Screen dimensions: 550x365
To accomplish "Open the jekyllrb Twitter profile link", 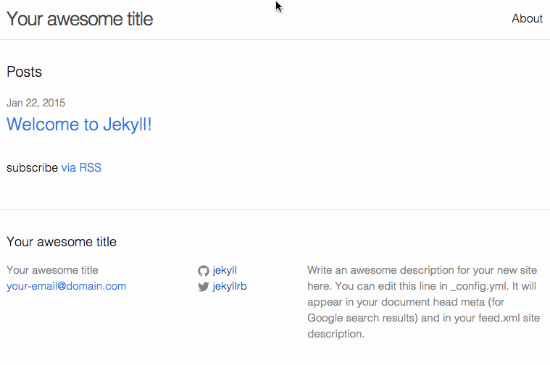I will tap(230, 286).
